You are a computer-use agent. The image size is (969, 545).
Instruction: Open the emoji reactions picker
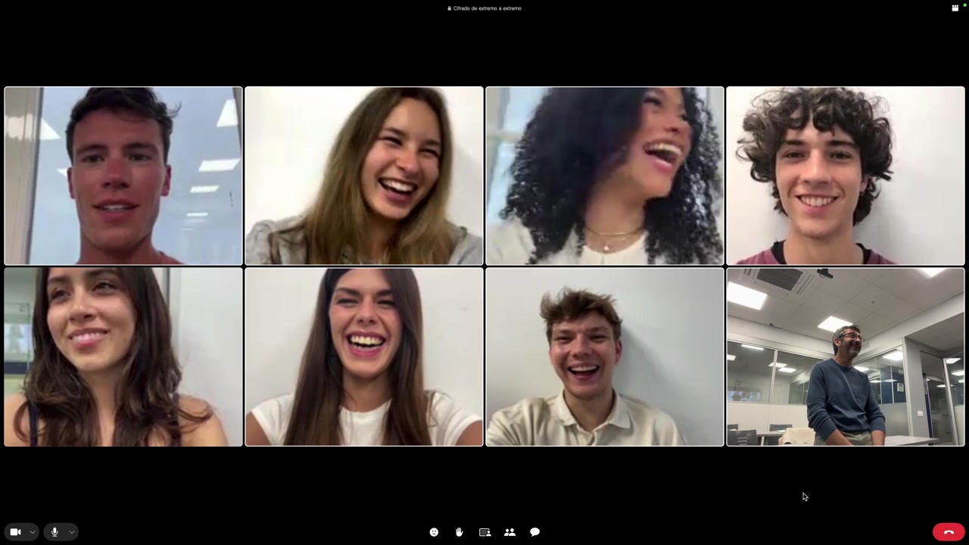tap(434, 532)
